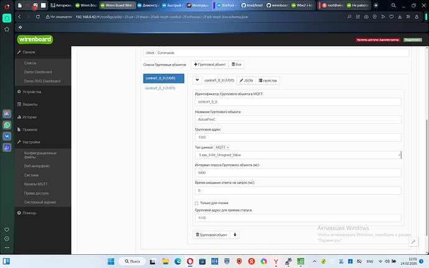This screenshot has width=429, height=268.
Task: Open Opera start page home icon
Action: (x=7, y=18)
